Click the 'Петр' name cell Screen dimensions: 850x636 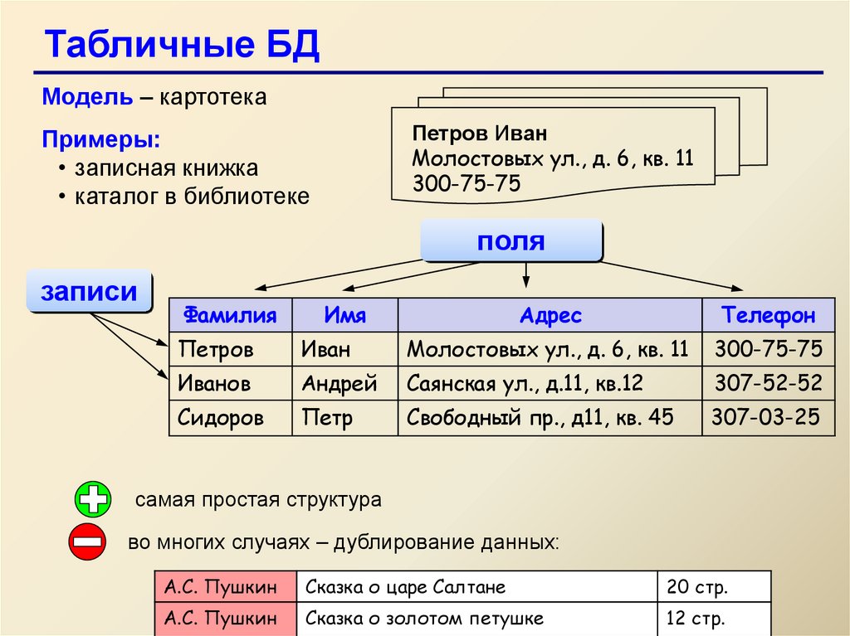pos(344,418)
